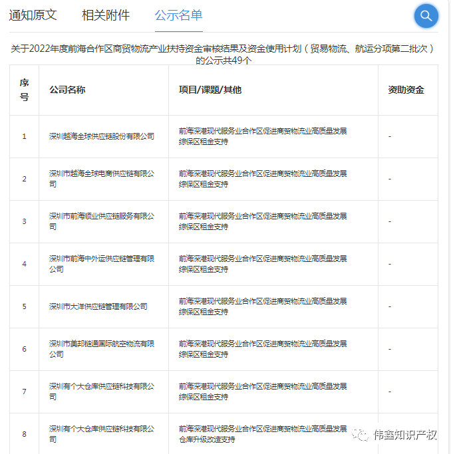The height and width of the screenshot is (454, 451).
Task: Click serial number 4 cell
Action: pyautogui.click(x=25, y=264)
